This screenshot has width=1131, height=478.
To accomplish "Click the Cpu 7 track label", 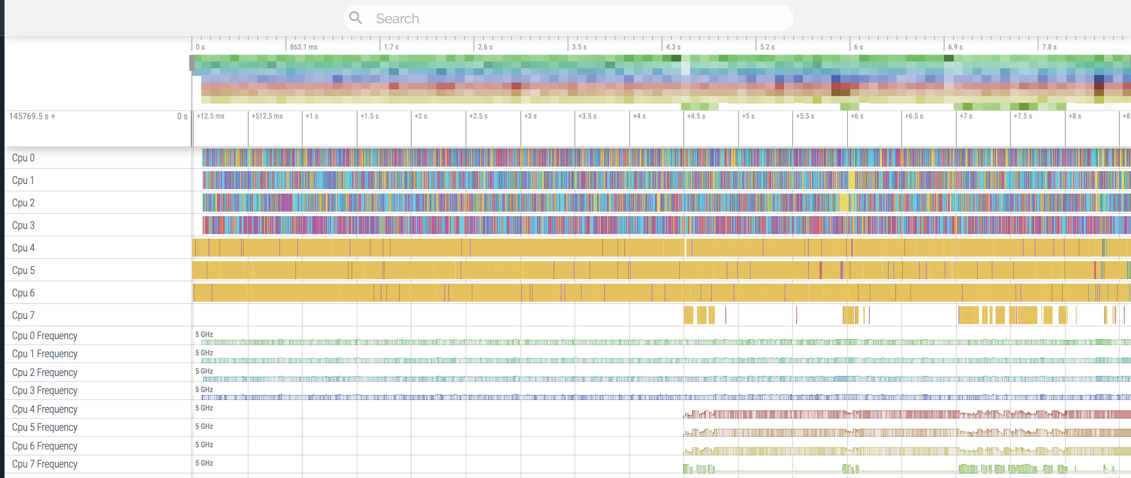I will 23,315.
